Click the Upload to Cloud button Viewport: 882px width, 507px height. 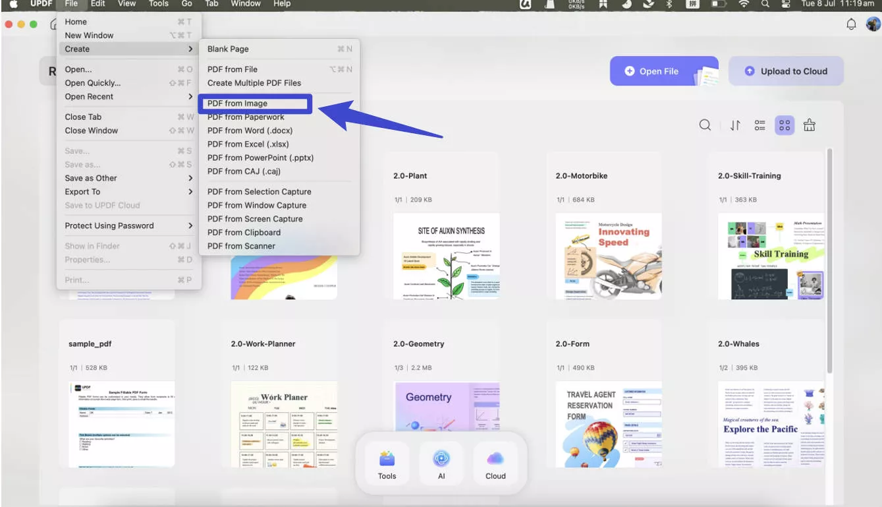786,71
